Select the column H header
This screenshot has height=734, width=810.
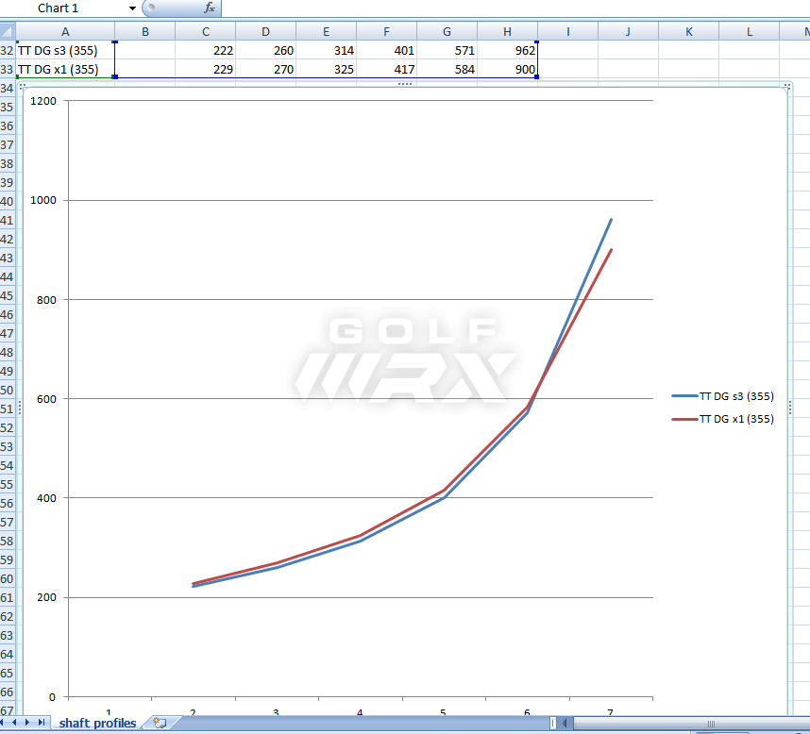(507, 31)
